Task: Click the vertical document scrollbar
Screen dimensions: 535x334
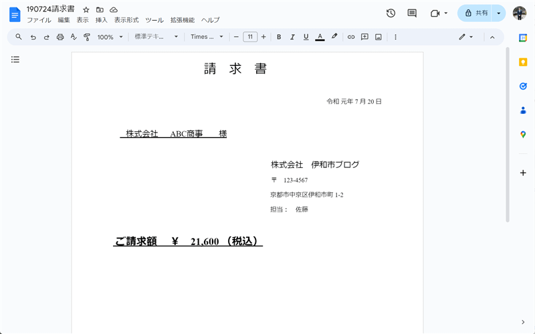Action: click(508, 135)
